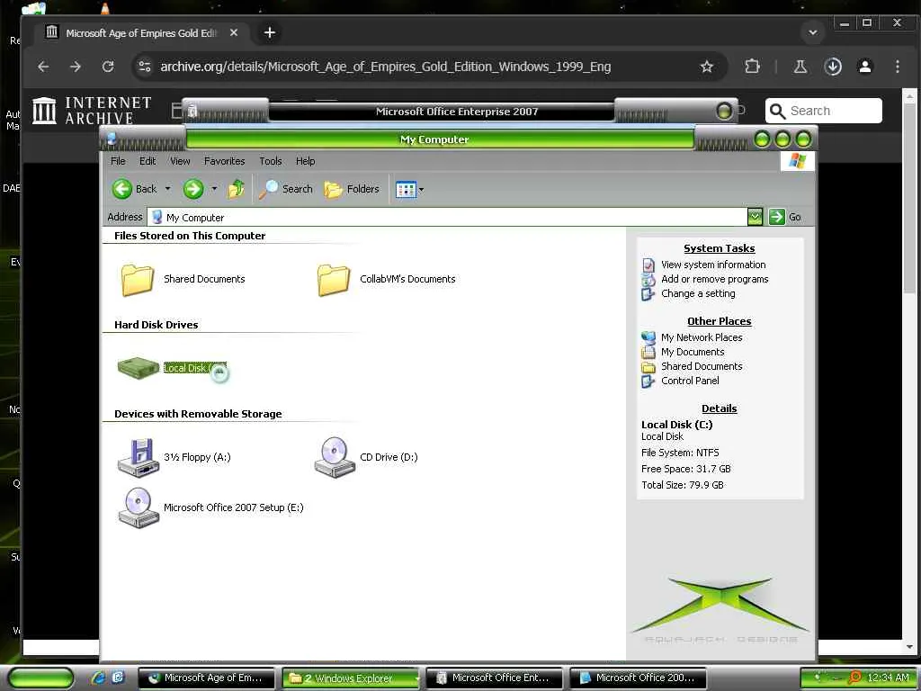Open the Chrome Labs flask icon

click(x=800, y=67)
